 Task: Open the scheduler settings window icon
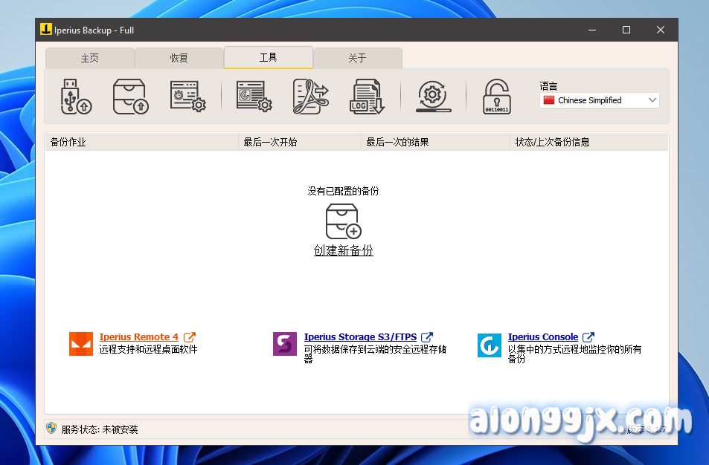tap(187, 97)
